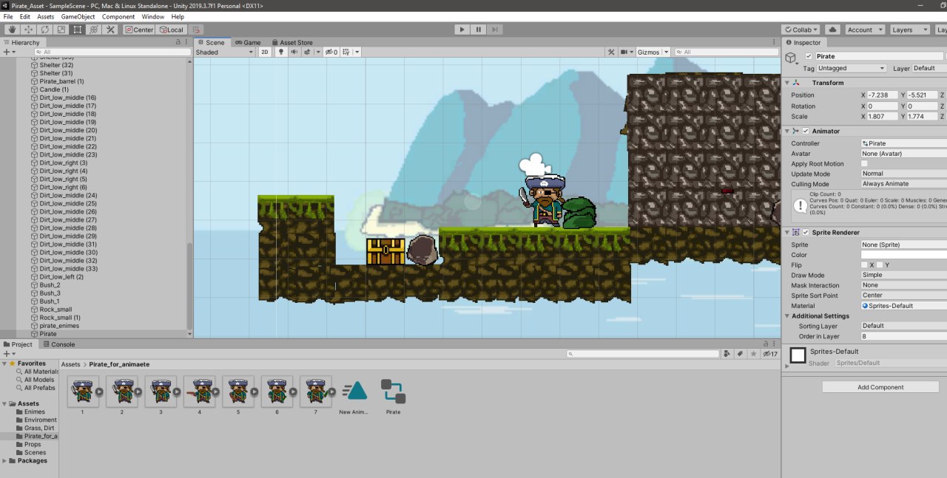947x478 pixels.
Task: Select pirate_enimes in Hierarchy
Action: click(59, 326)
